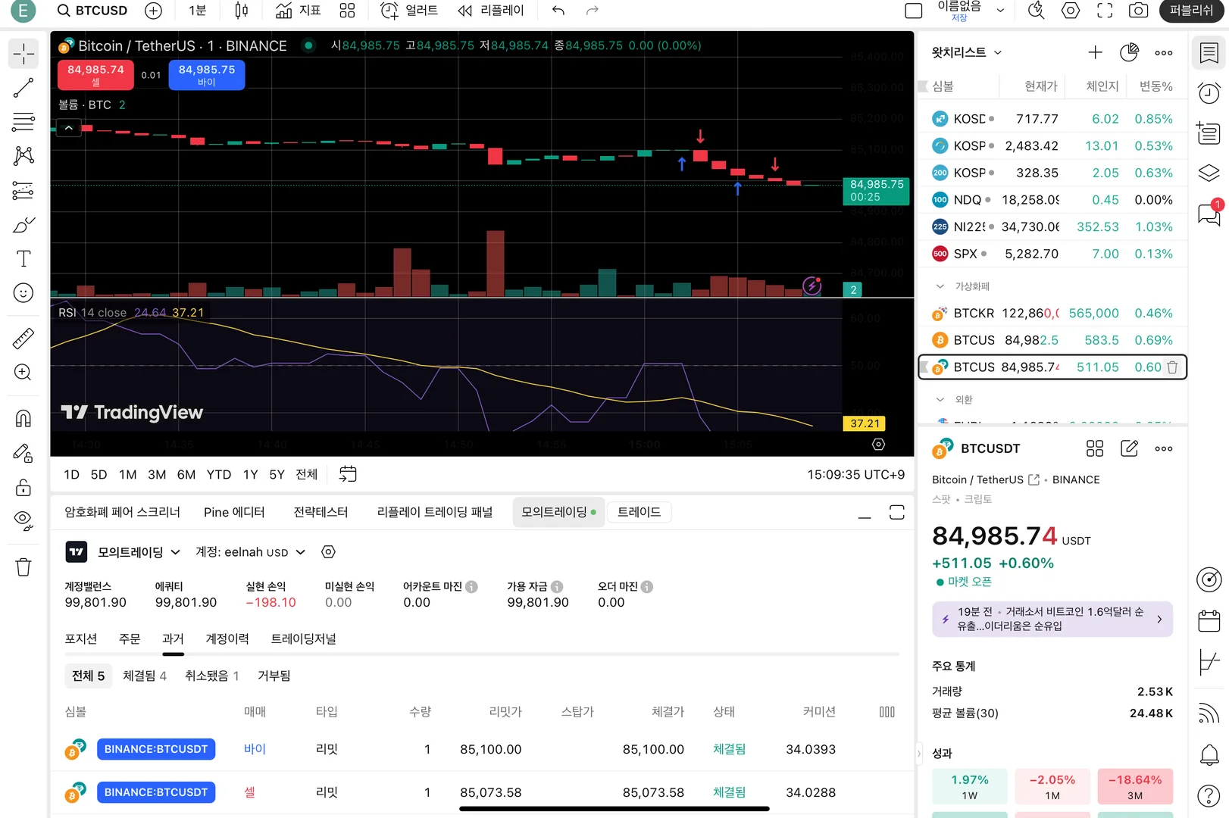Open the ruler measure tool
Screen dimensions: 1229x818
[23, 338]
